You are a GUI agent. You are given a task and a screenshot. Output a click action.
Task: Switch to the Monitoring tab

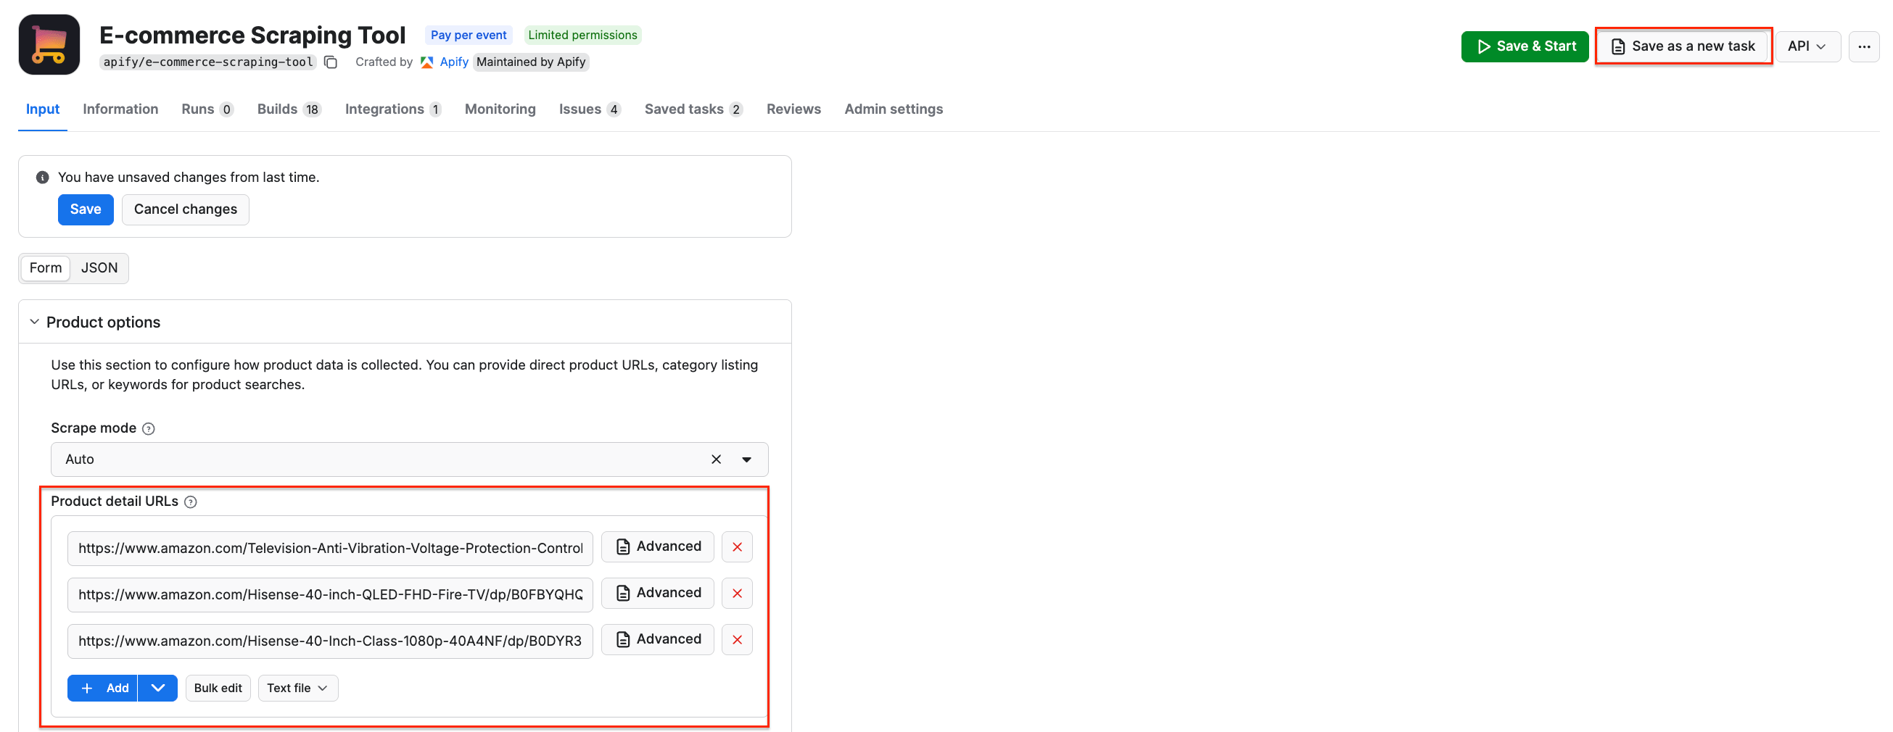click(x=500, y=109)
